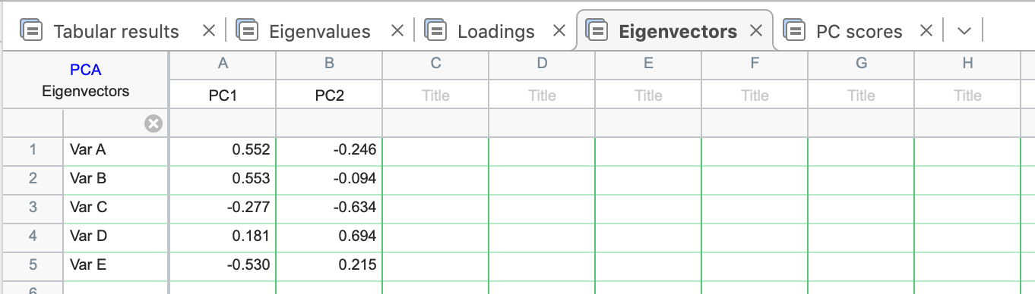Select the Var C row title cell
The image size is (1035, 294).
pyautogui.click(x=116, y=207)
